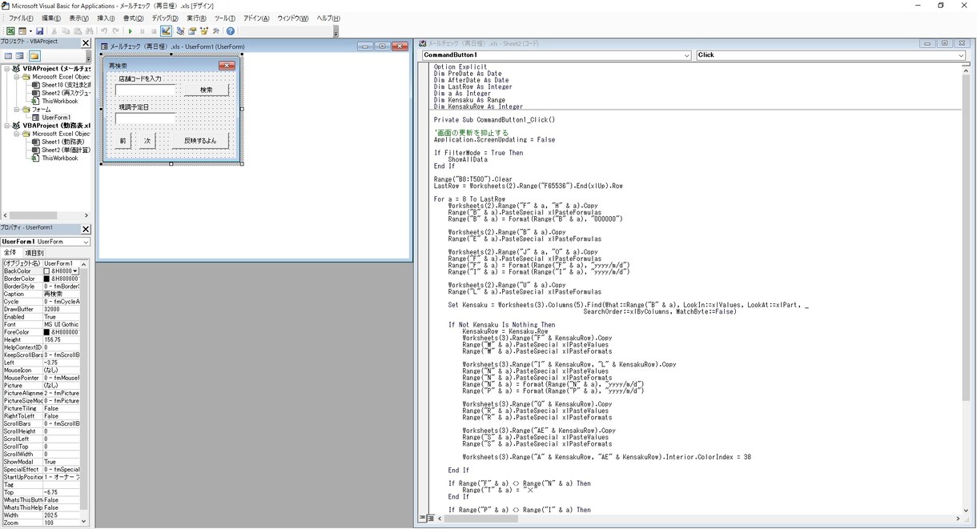
Task: Collapse Microsoft Excel Objects under 勤務表 project
Action: pyautogui.click(x=17, y=134)
